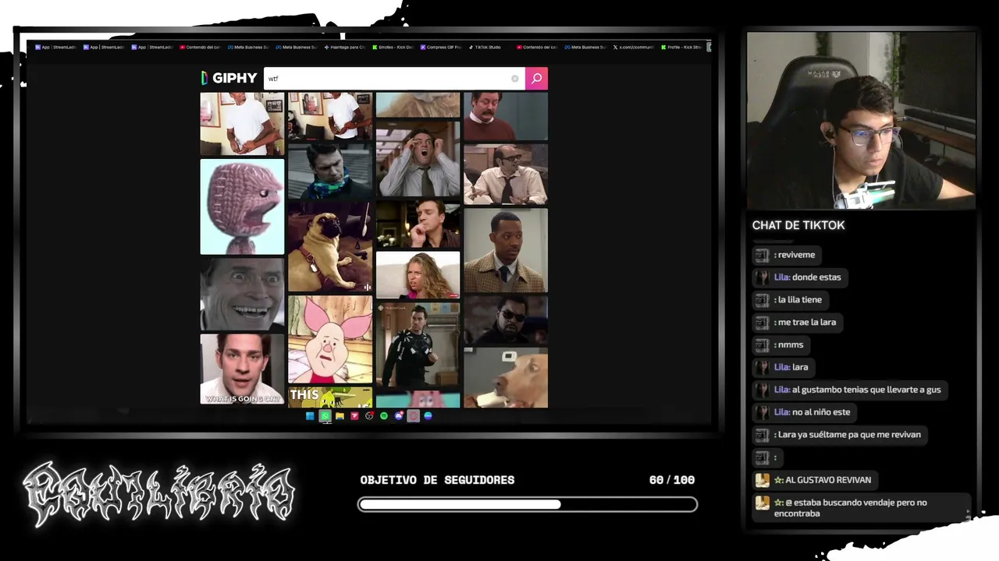Viewport: 999px width, 561px height.
Task: Click the '60 / 100' follower count
Action: pos(672,480)
